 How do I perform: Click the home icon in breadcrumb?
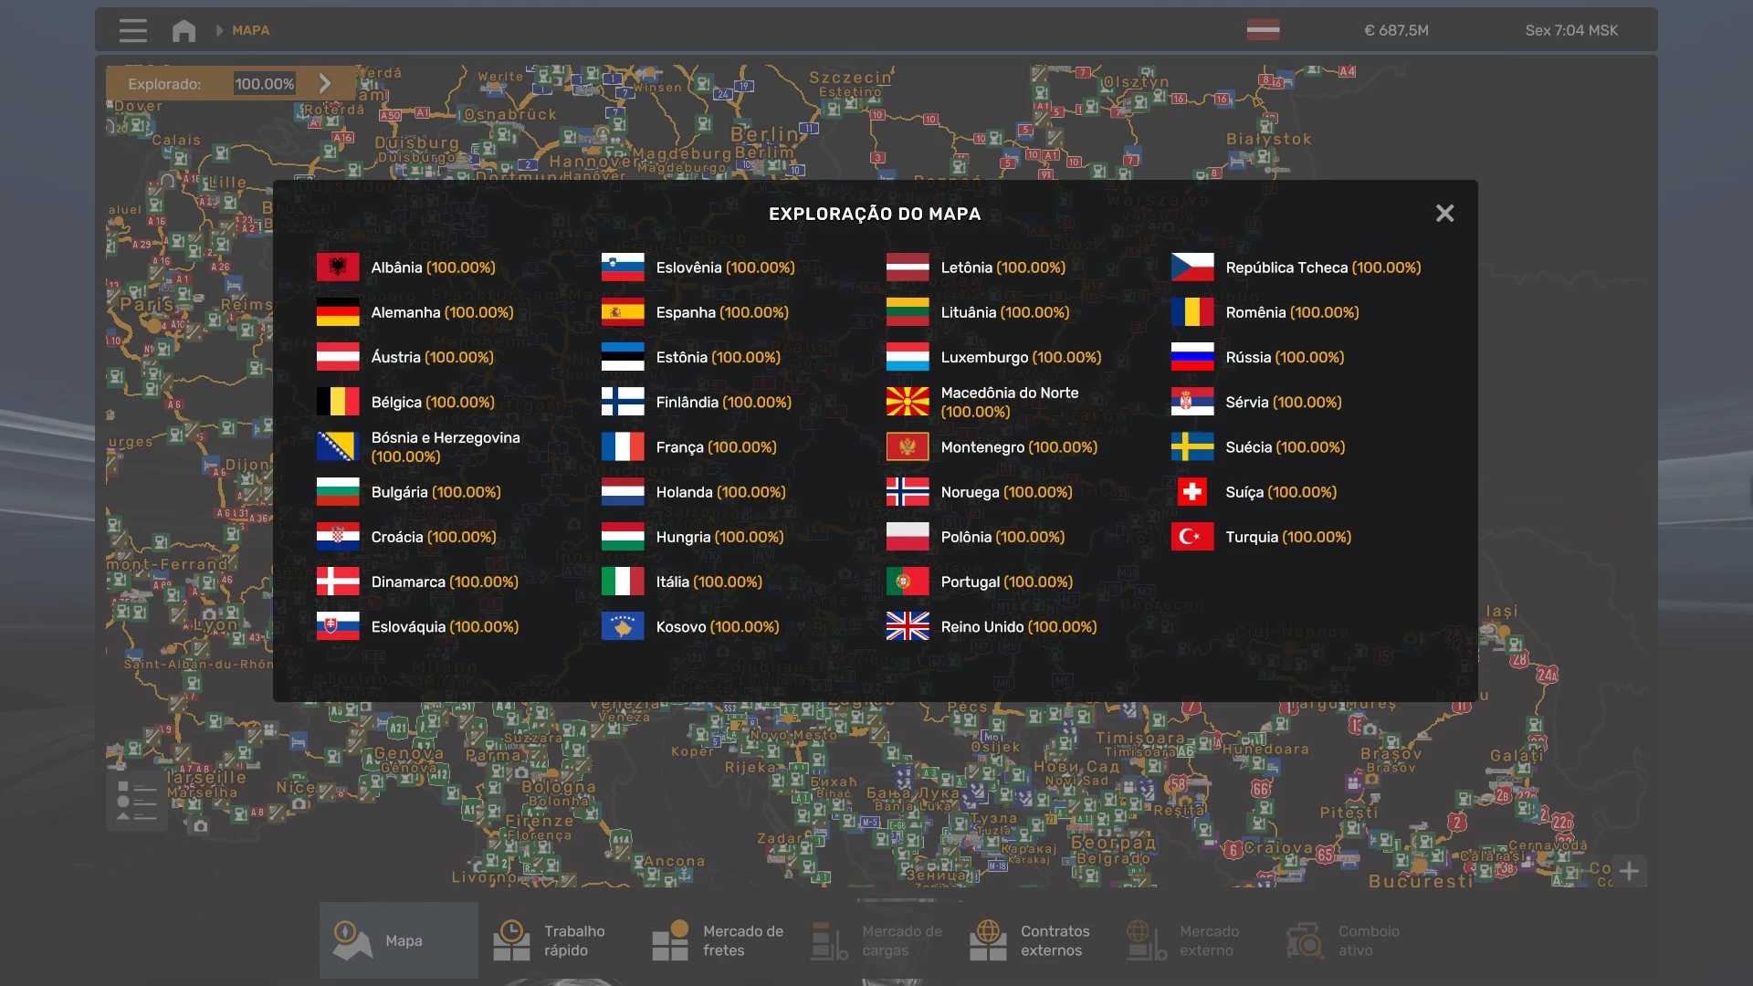pyautogui.click(x=184, y=30)
